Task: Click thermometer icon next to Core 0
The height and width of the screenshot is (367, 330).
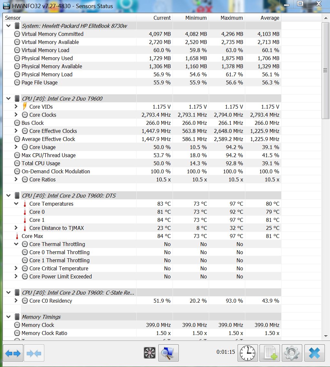Action: point(25,212)
